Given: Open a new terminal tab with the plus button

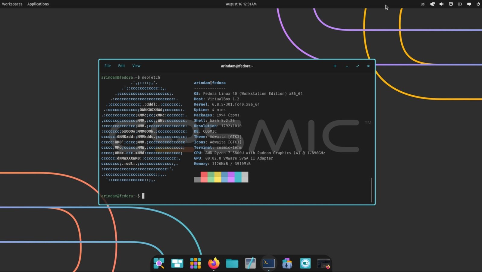Looking at the screenshot, I should click(x=335, y=66).
